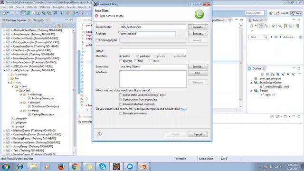Screen dimensions: 304x171
Task: Collapse the enforloop package
Action: (x=21, y=95)
